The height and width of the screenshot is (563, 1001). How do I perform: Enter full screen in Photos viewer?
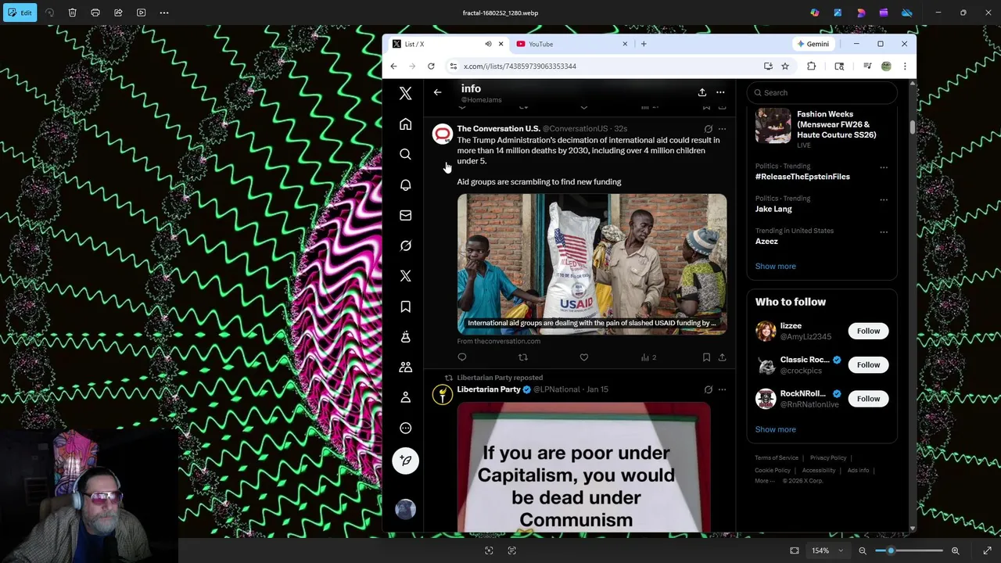click(x=987, y=550)
